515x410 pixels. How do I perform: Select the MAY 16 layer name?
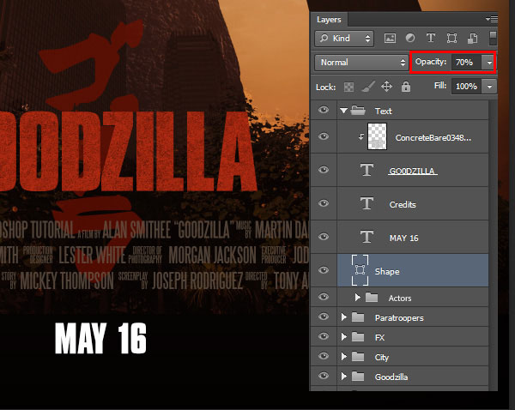point(403,238)
